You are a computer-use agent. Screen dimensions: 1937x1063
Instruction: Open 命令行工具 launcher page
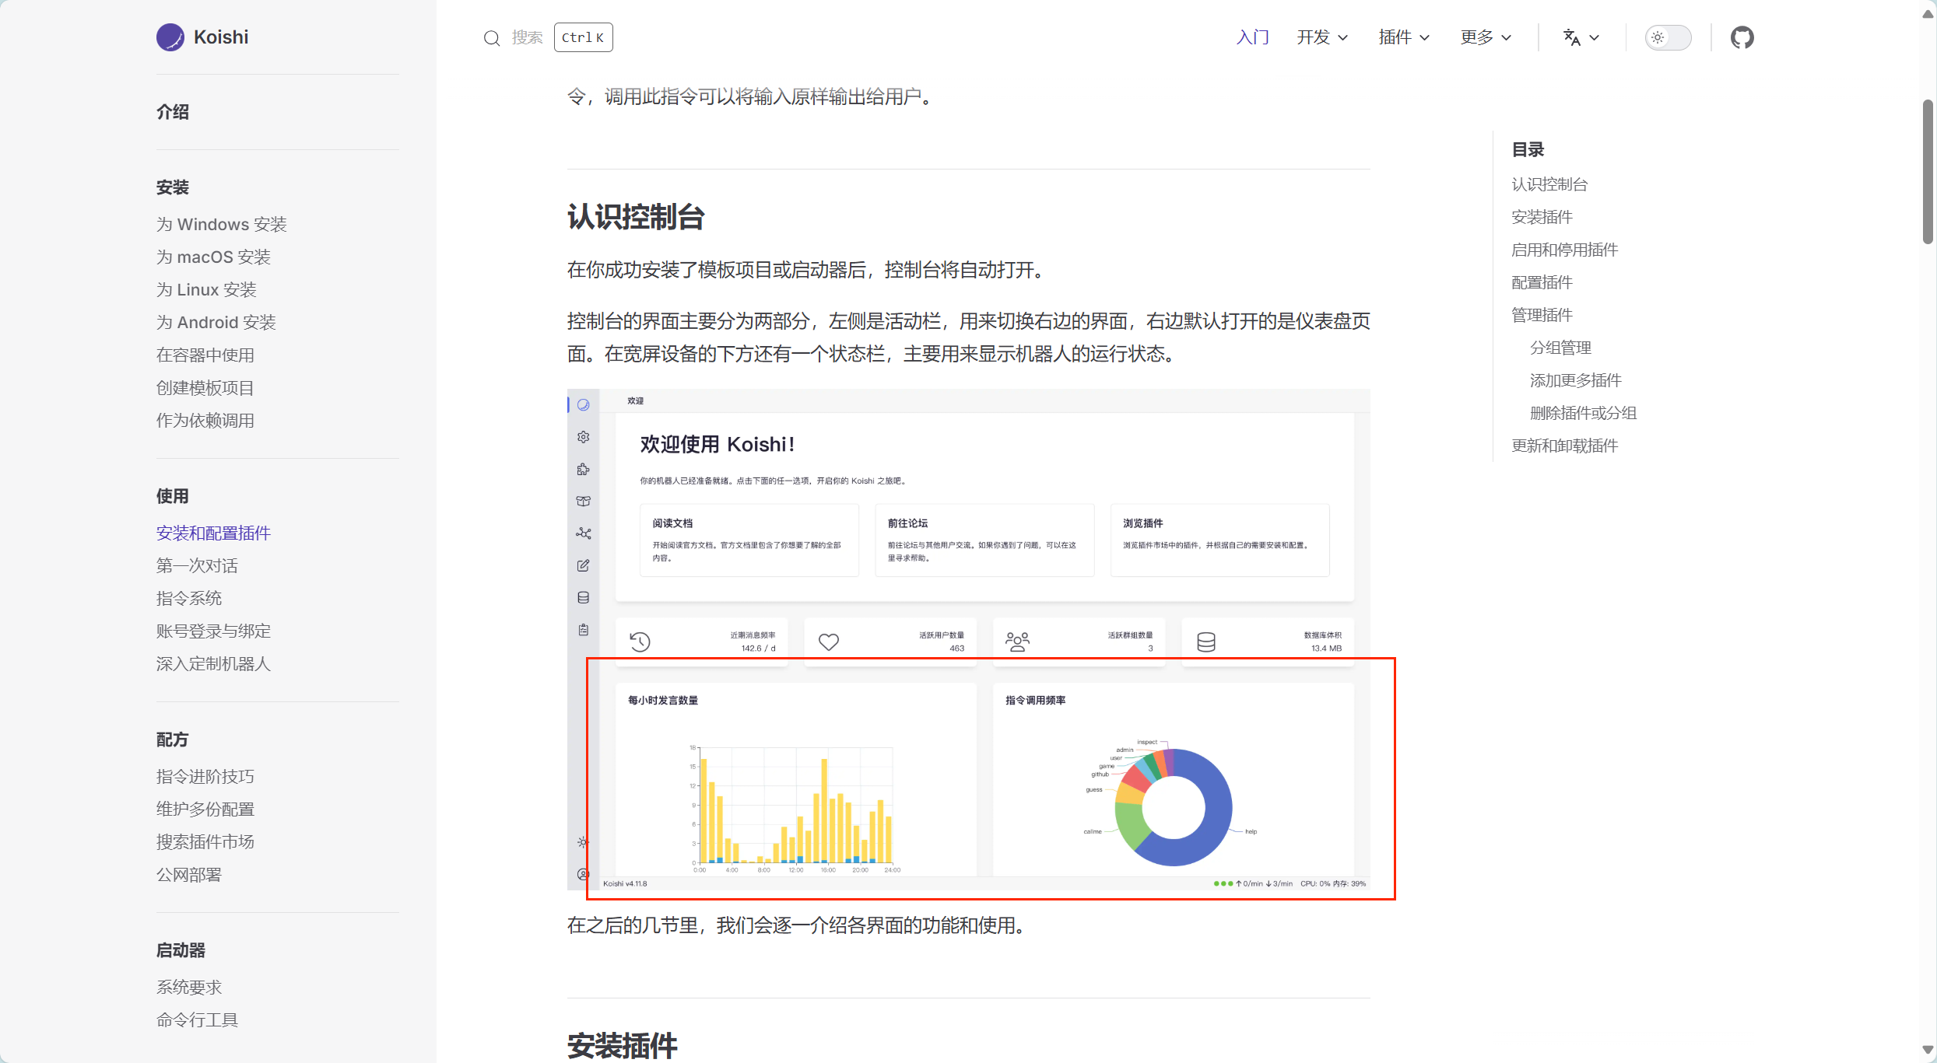pos(197,1020)
